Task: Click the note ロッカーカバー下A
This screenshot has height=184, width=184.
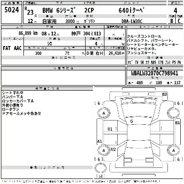Action: pyautogui.click(x=17, y=101)
